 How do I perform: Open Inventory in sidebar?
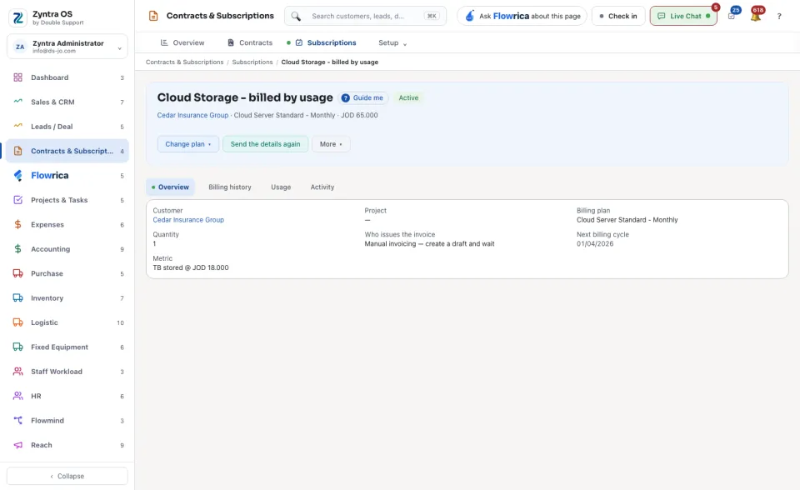point(67,298)
